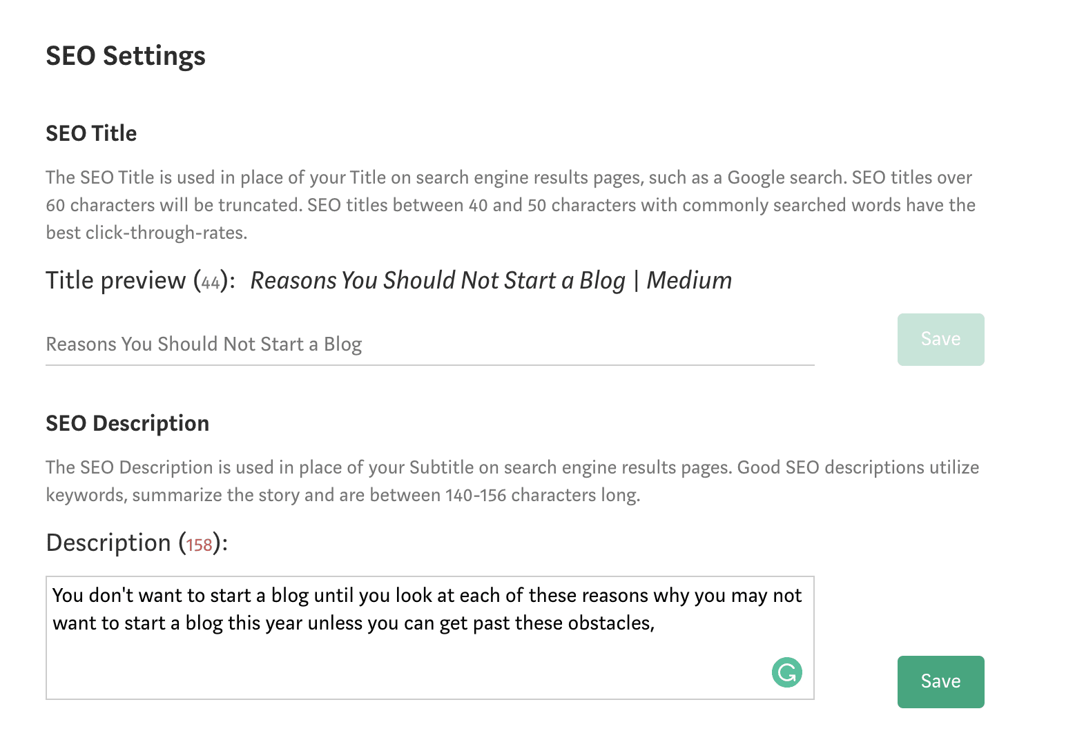Click the word 'Blog' in title field
1084x740 pixels.
[343, 344]
